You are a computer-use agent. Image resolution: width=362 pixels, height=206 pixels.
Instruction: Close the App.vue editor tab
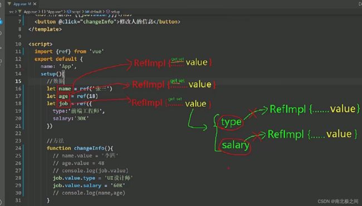coord(35,4)
